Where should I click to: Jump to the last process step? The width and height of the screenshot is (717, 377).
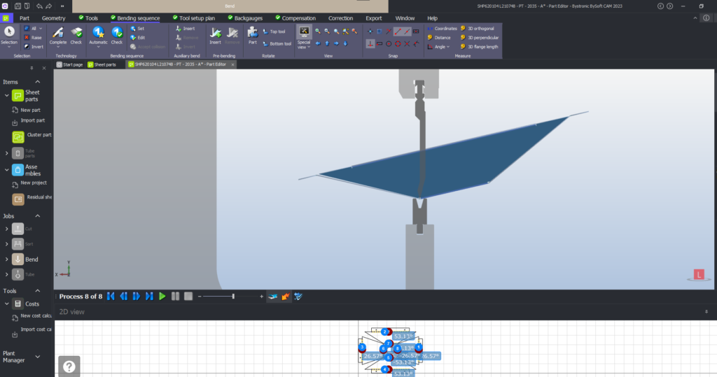coord(149,297)
